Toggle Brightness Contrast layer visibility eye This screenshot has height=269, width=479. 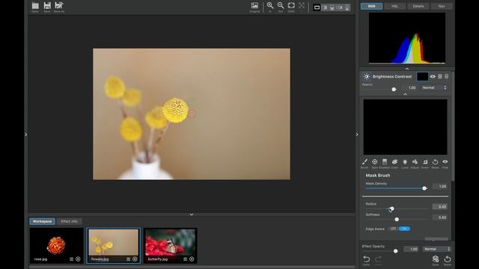coord(433,76)
